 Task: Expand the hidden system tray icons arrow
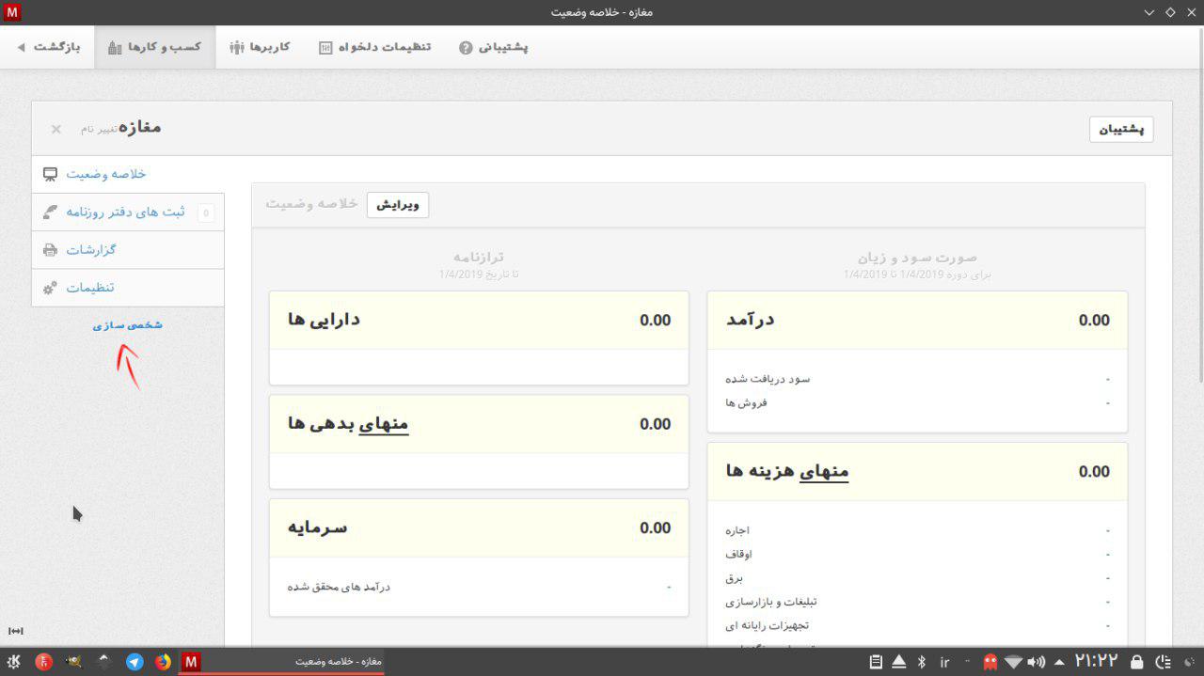1060,662
